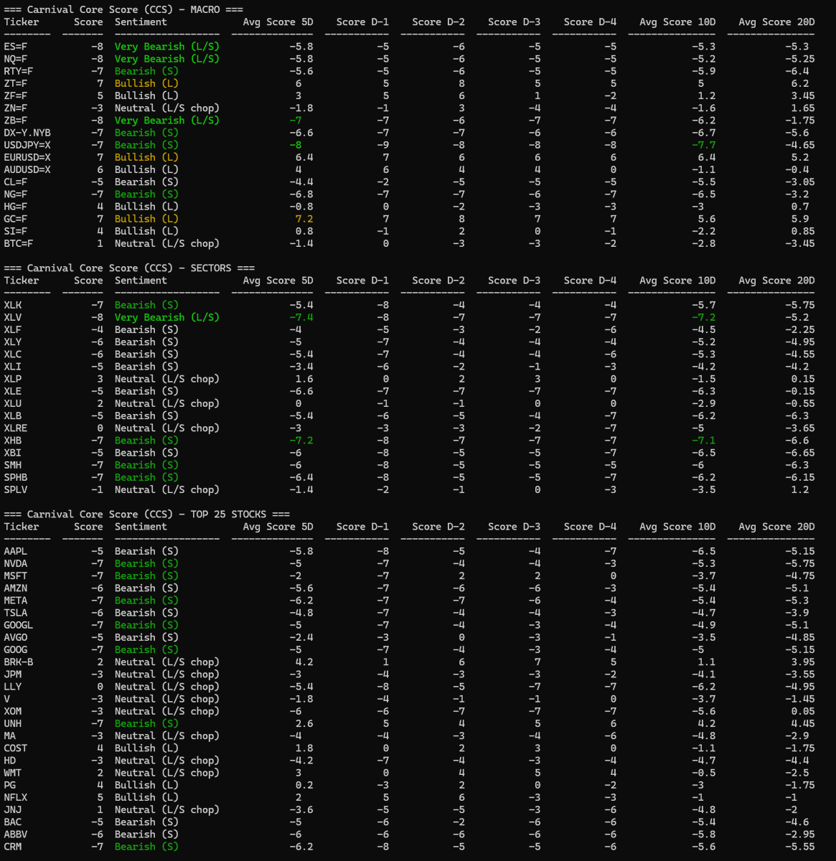Click the "Carnival Core Score (CCS) - MACRO" heading
This screenshot has height=861, width=836.
[x=123, y=9]
